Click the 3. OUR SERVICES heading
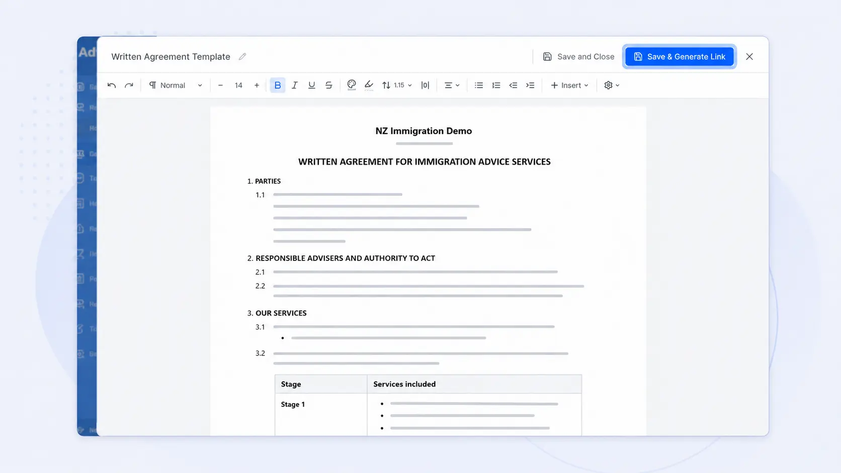This screenshot has height=473, width=841. pos(277,313)
